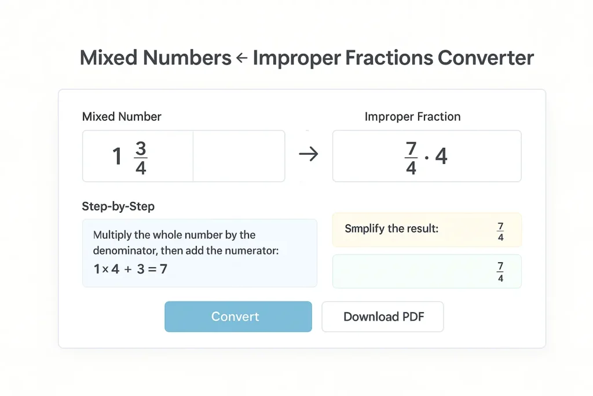The height and width of the screenshot is (396, 593).
Task: Click the arrow icon between the panels
Action: [309, 154]
